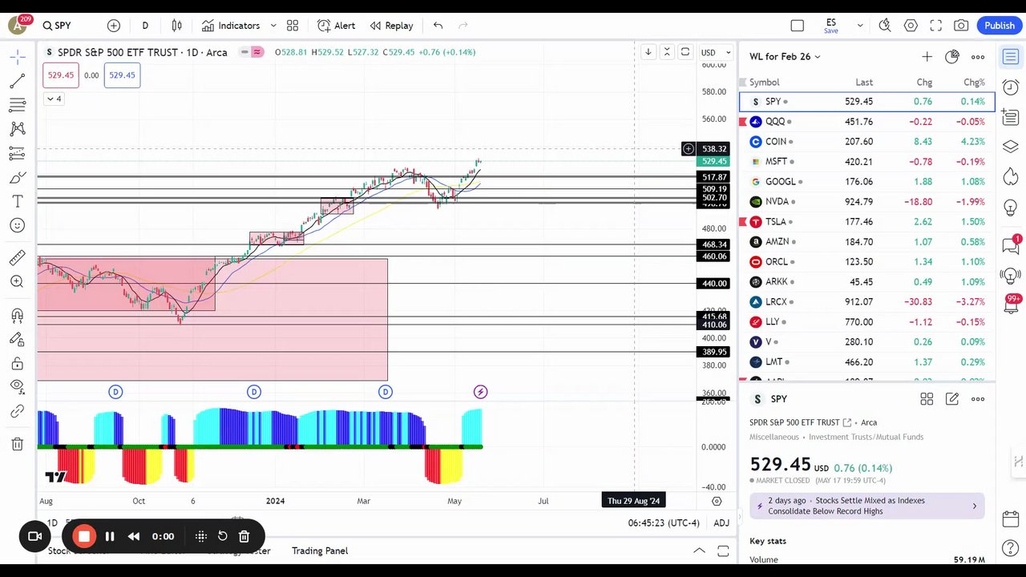Image resolution: width=1026 pixels, height=577 pixels.
Task: Open quick search icon in top bar
Action: click(x=885, y=26)
